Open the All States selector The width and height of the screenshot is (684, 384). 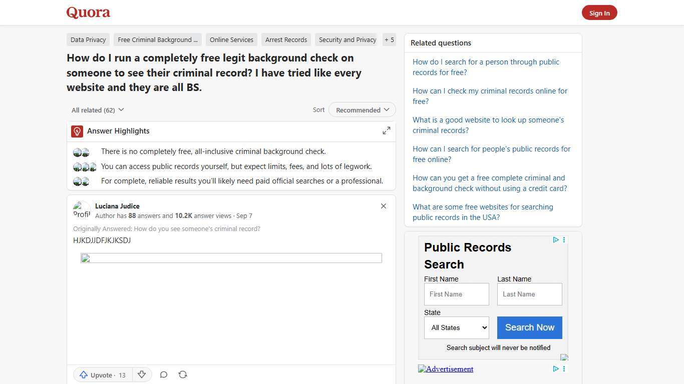click(x=456, y=327)
